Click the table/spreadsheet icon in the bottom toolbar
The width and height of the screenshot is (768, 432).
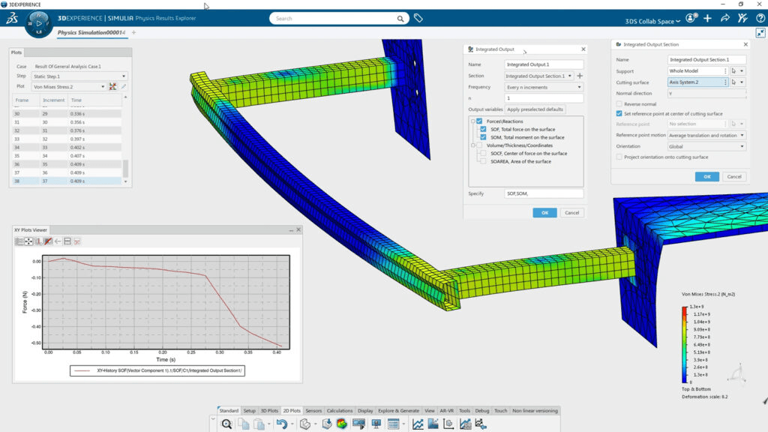[x=394, y=422]
